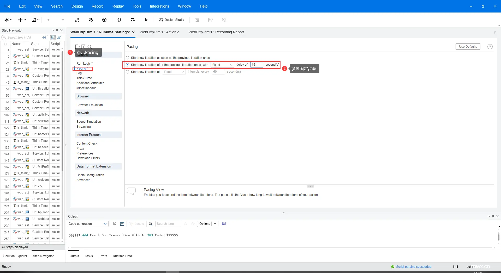
Task: Click the second Step Navigator view icon
Action: pos(59,37)
